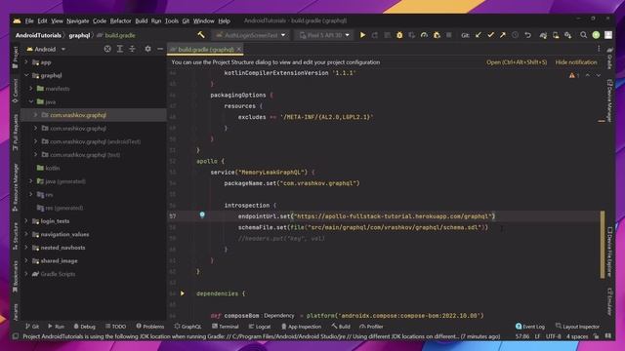Expand the app module

[26, 62]
